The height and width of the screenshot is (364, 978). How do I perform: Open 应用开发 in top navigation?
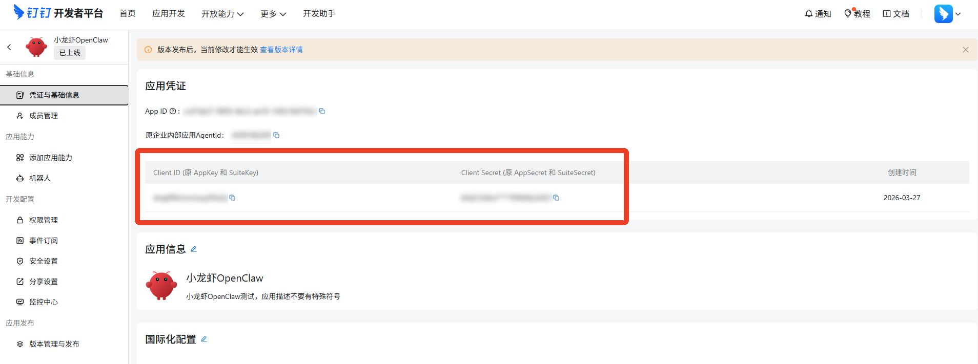pos(168,13)
